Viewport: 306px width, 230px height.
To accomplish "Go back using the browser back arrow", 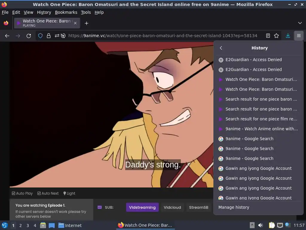I will coord(7,36).
